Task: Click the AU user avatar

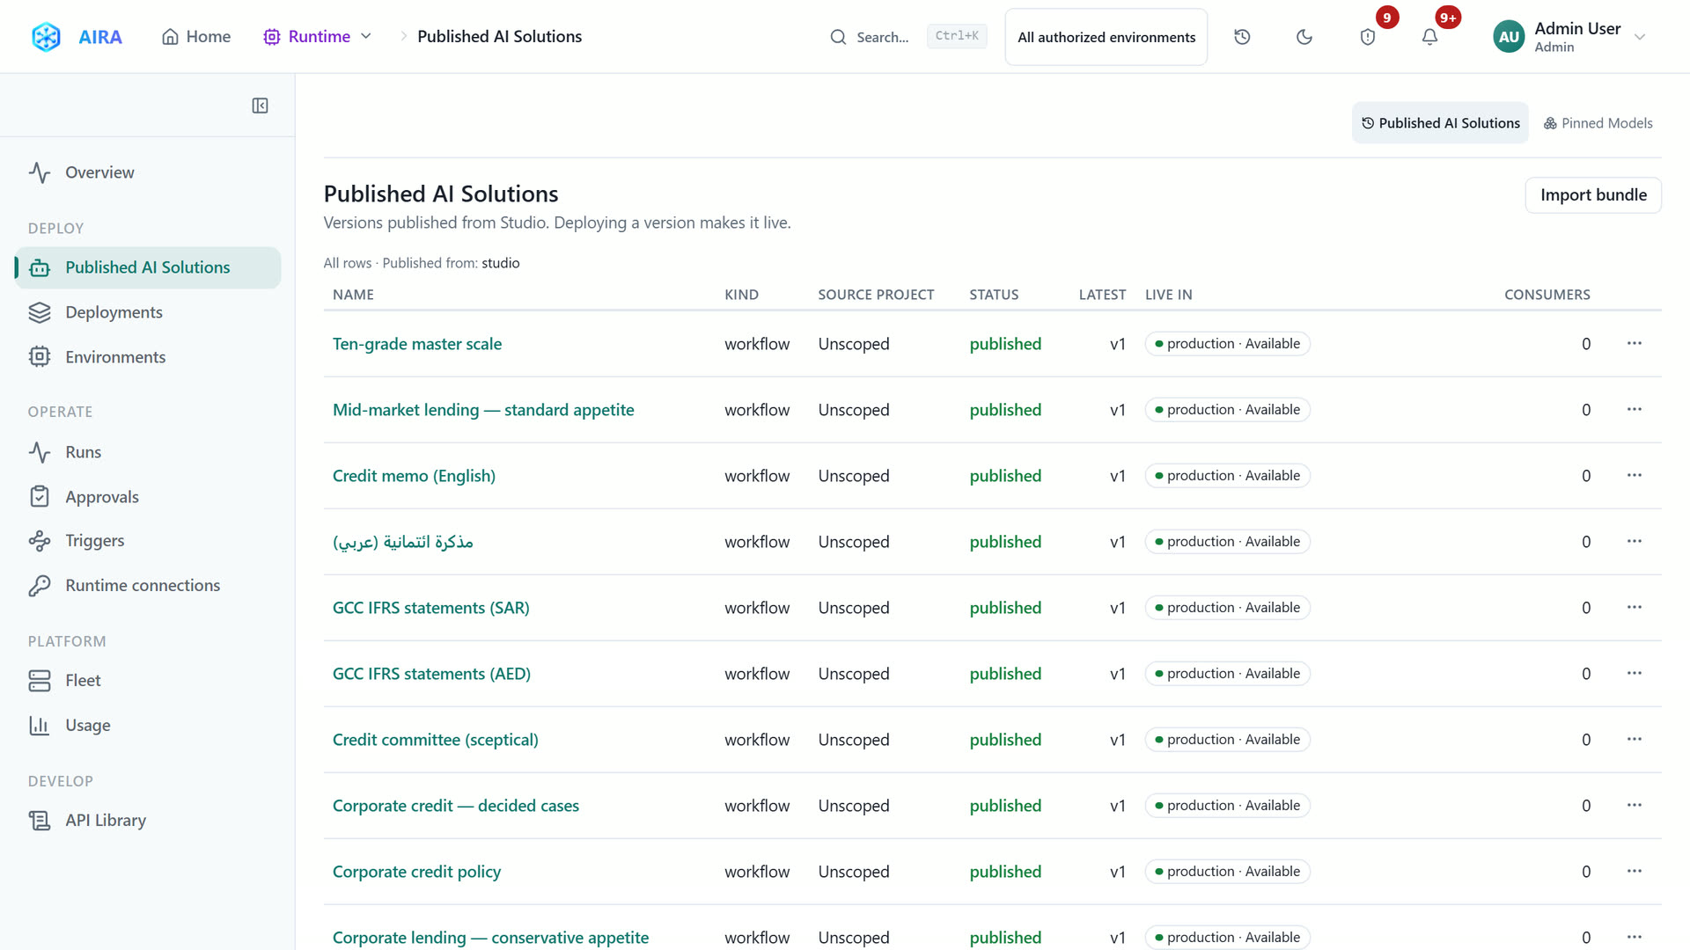Action: [x=1509, y=37]
